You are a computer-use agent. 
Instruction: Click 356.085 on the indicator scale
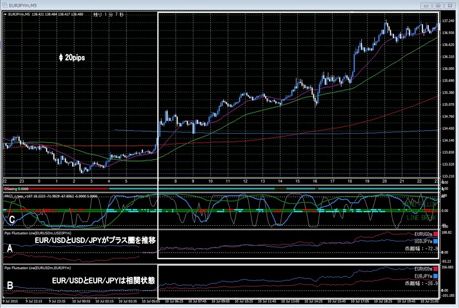pos(447,267)
